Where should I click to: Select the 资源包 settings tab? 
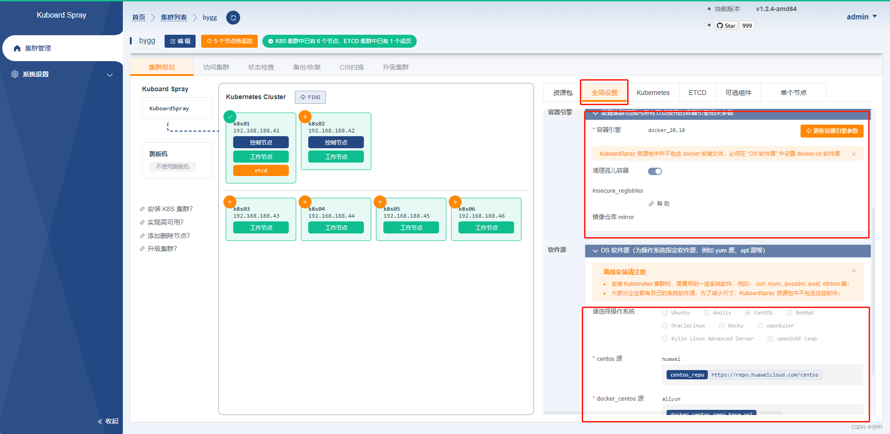tap(563, 93)
